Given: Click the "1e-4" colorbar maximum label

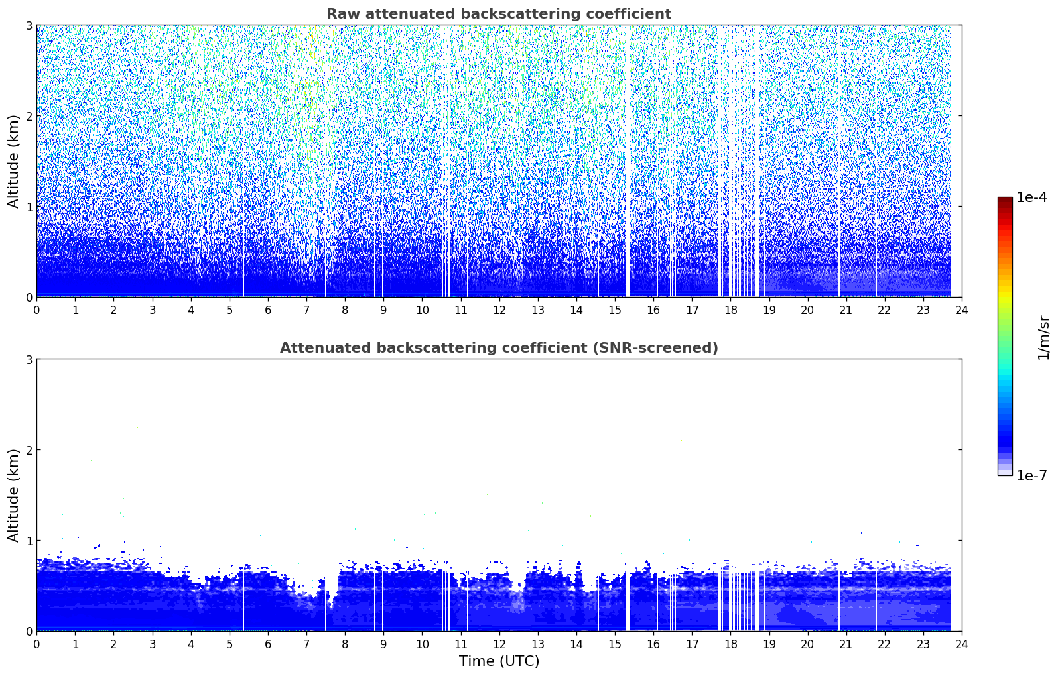Looking at the screenshot, I should (x=1031, y=197).
